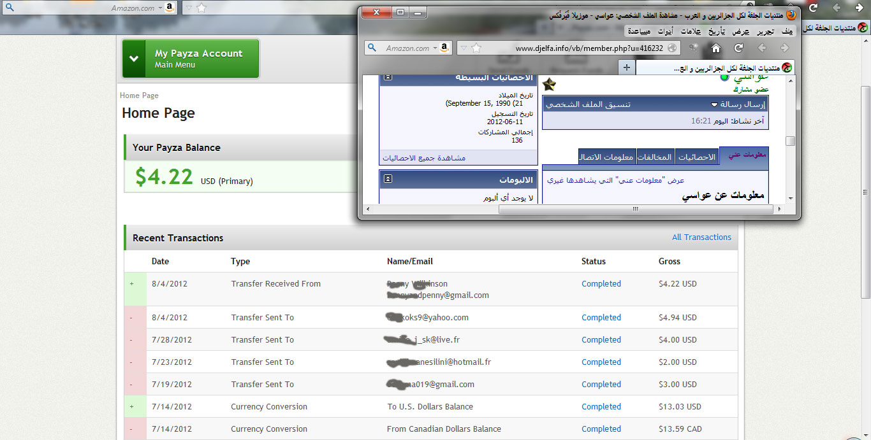871x440 pixels.
Task: Switch to معلومات الاتصال profile tab
Action: click(x=607, y=157)
